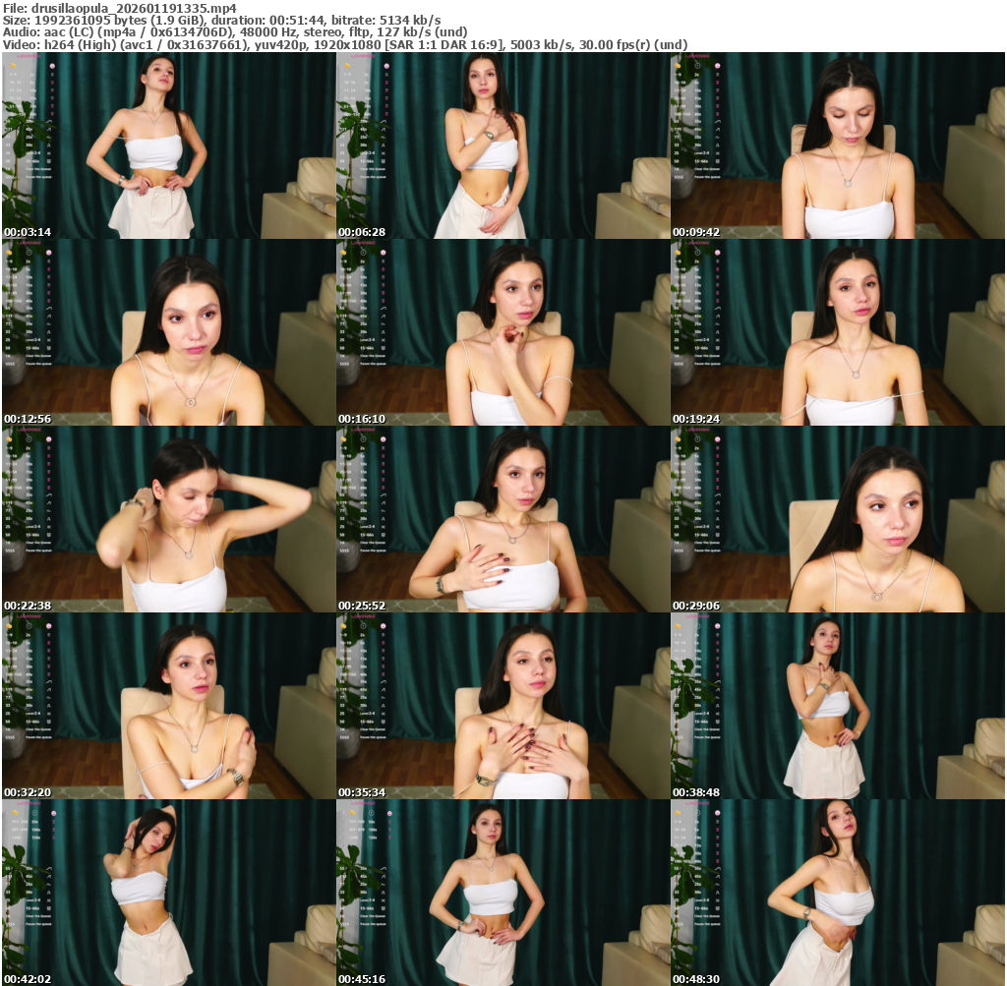Click the last thumbnail, 00:48:30
The height and width of the screenshot is (986, 1007).
[x=837, y=893]
